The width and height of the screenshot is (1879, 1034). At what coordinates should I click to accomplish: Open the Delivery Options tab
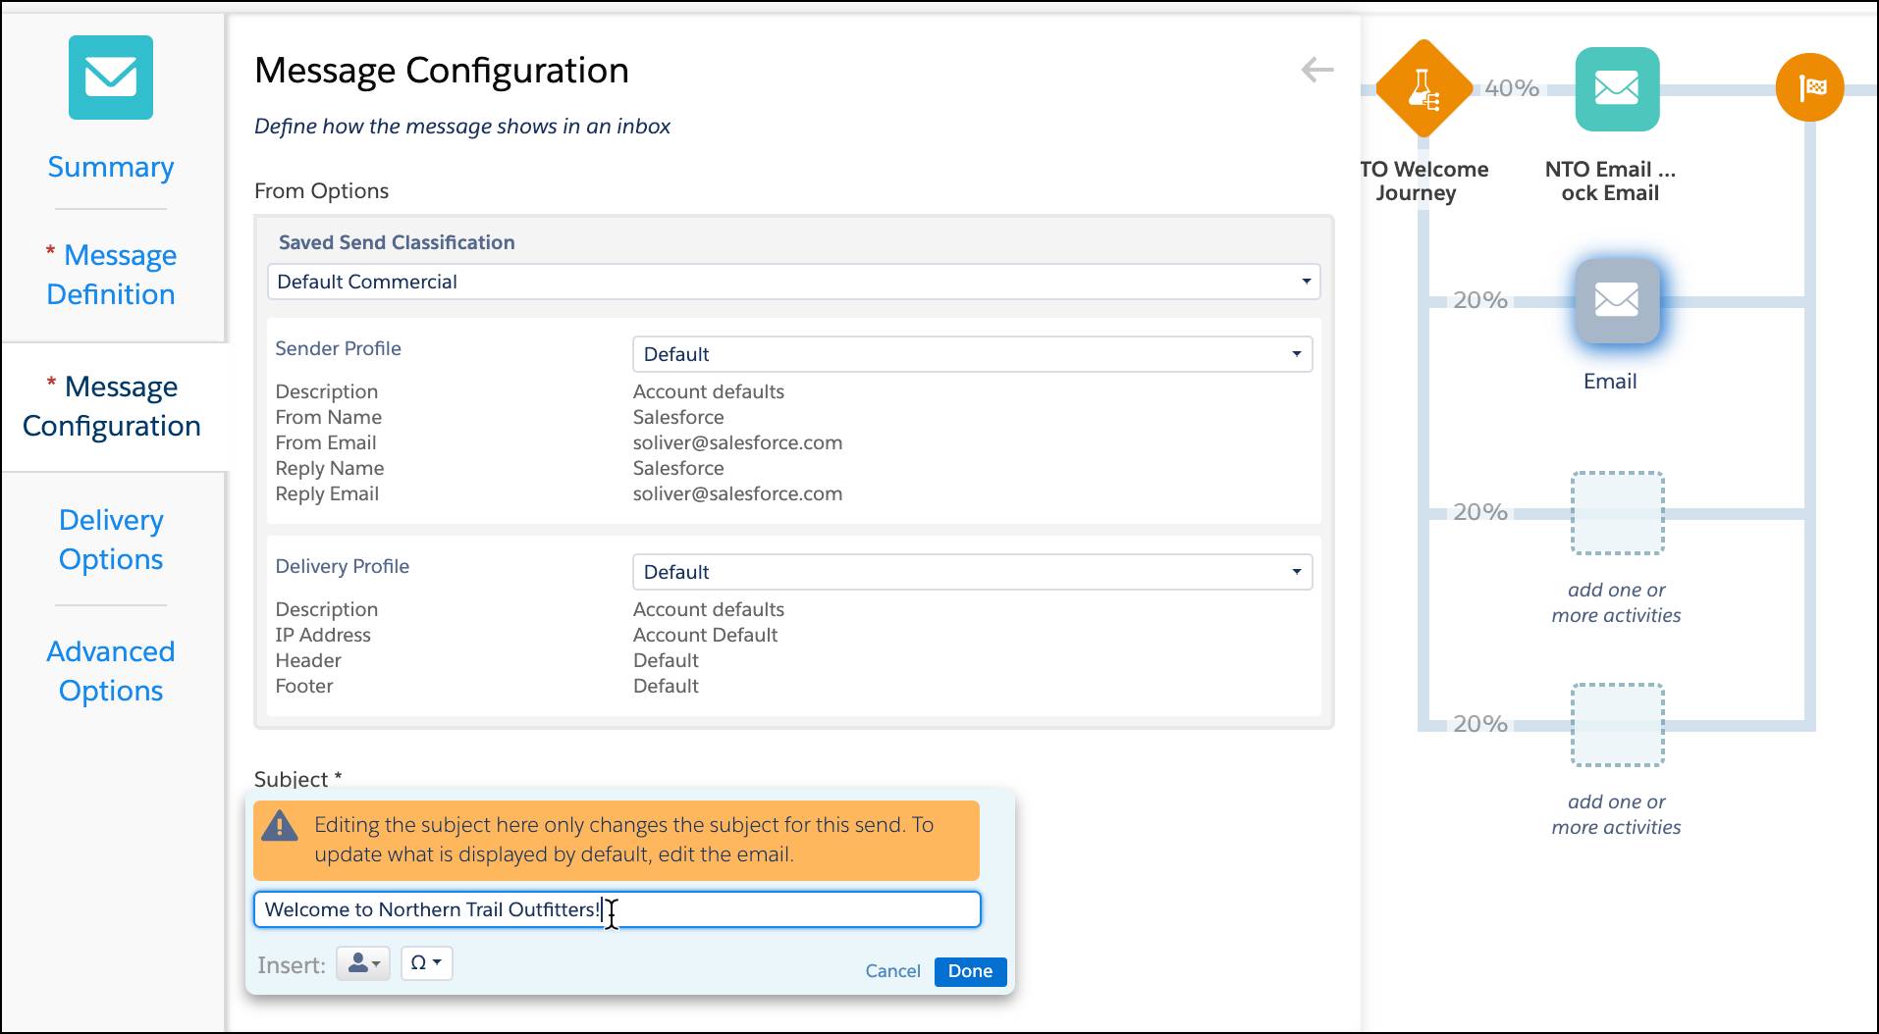tap(111, 540)
